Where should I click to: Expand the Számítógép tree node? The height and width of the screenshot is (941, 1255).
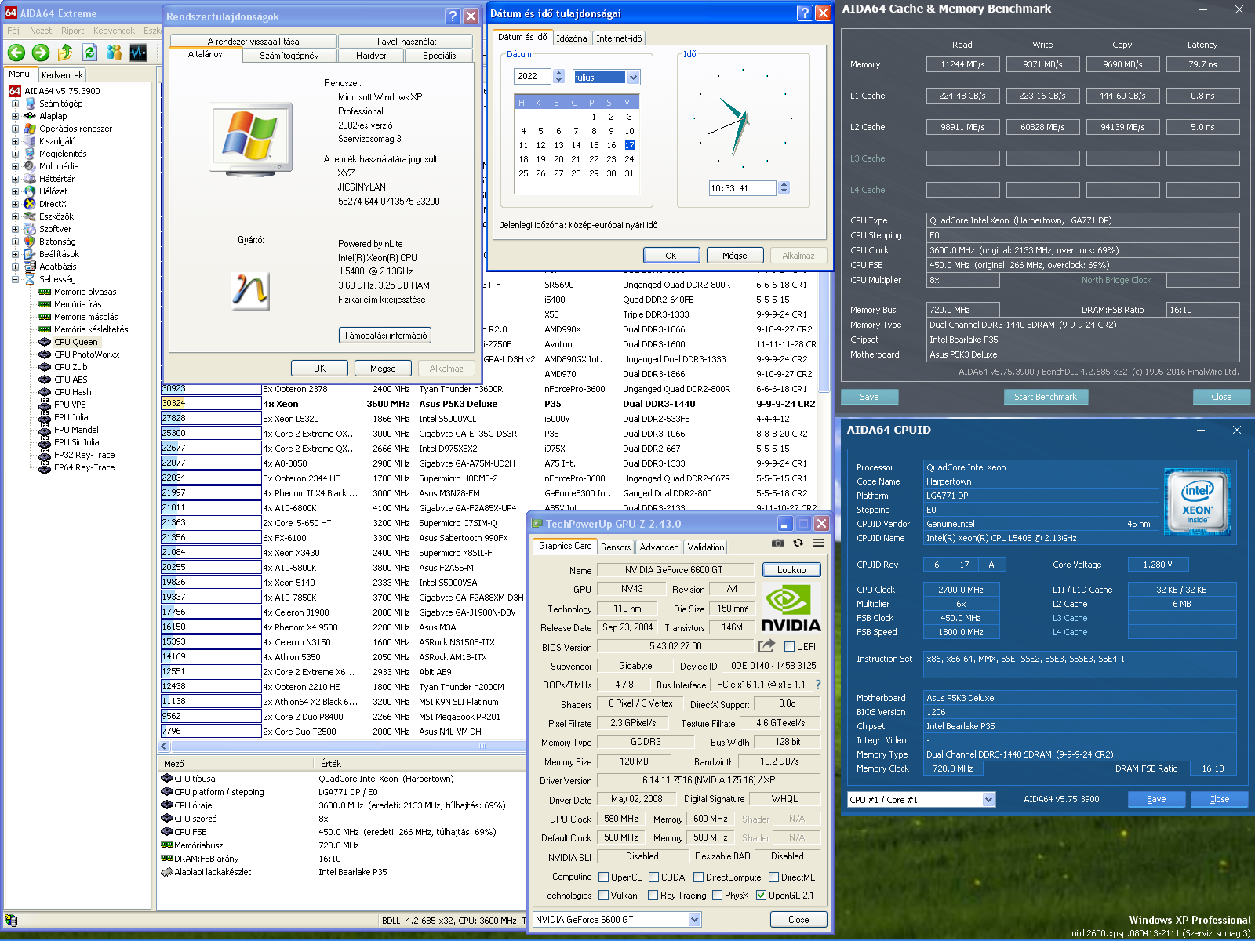click(15, 104)
